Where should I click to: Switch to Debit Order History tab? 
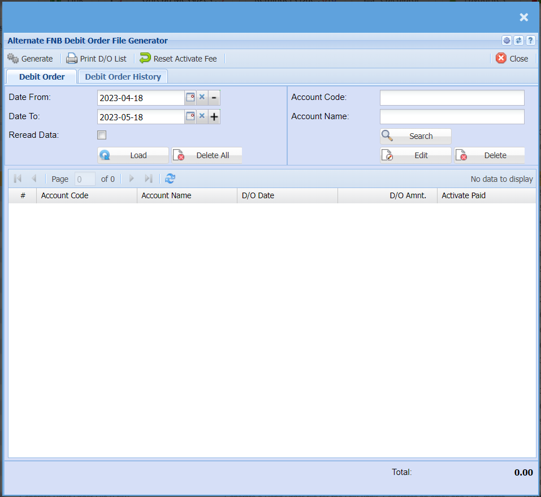click(123, 77)
